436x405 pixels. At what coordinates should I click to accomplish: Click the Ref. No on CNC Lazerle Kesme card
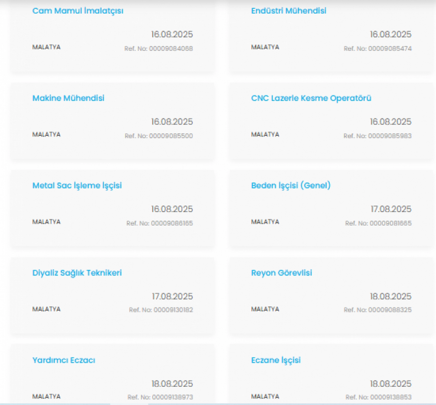pyautogui.click(x=377, y=136)
